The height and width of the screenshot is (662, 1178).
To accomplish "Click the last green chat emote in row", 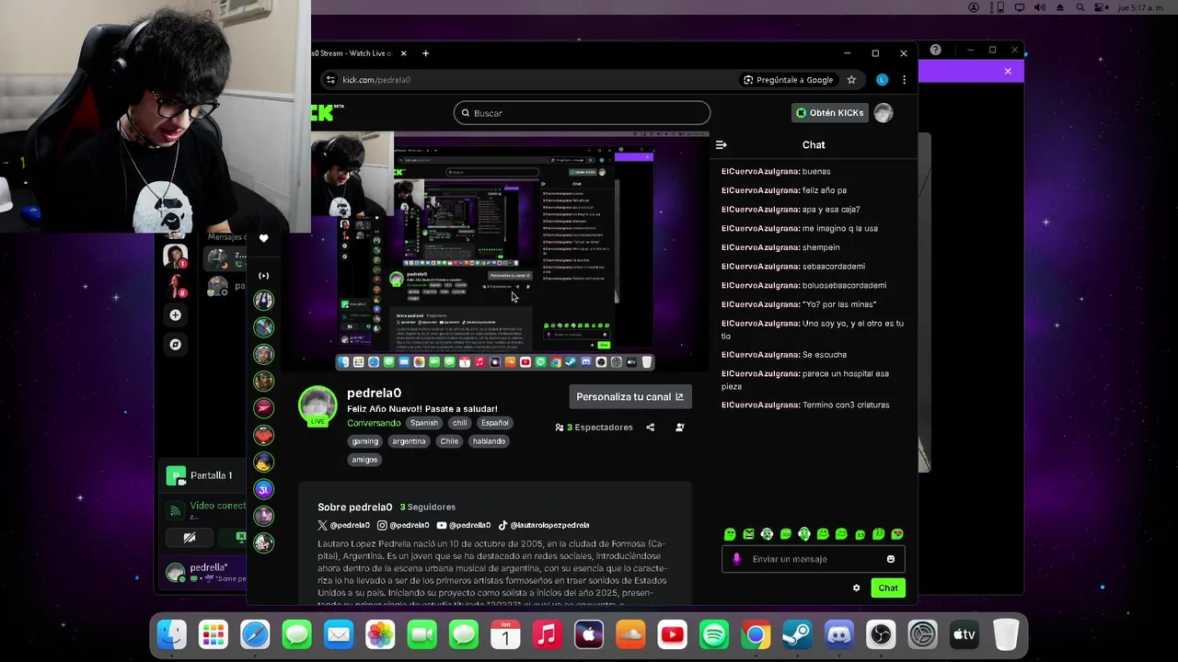I will click(x=897, y=534).
